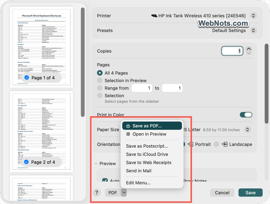
Task: Click the sidebar thumbnails scrollbar
Action: (x=82, y=62)
